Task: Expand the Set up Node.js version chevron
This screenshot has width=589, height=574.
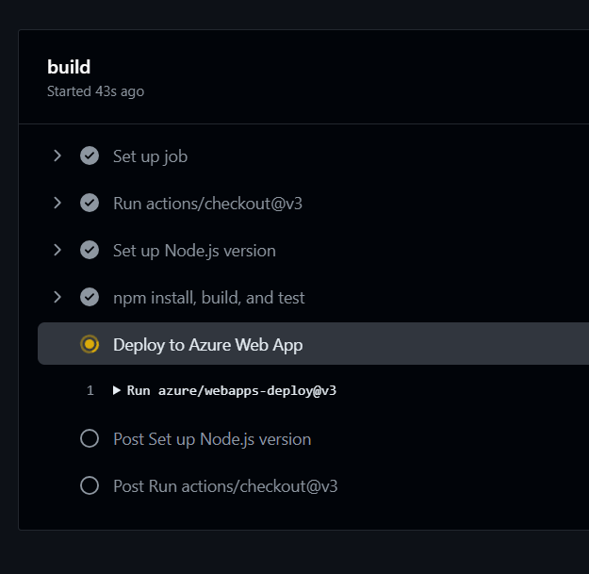Action: point(57,250)
